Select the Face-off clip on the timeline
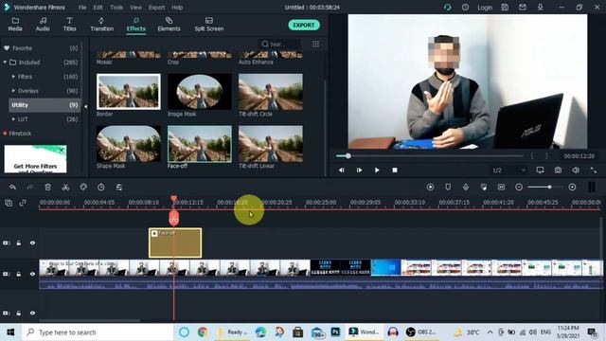Image resolution: width=606 pixels, height=341 pixels. pyautogui.click(x=175, y=242)
